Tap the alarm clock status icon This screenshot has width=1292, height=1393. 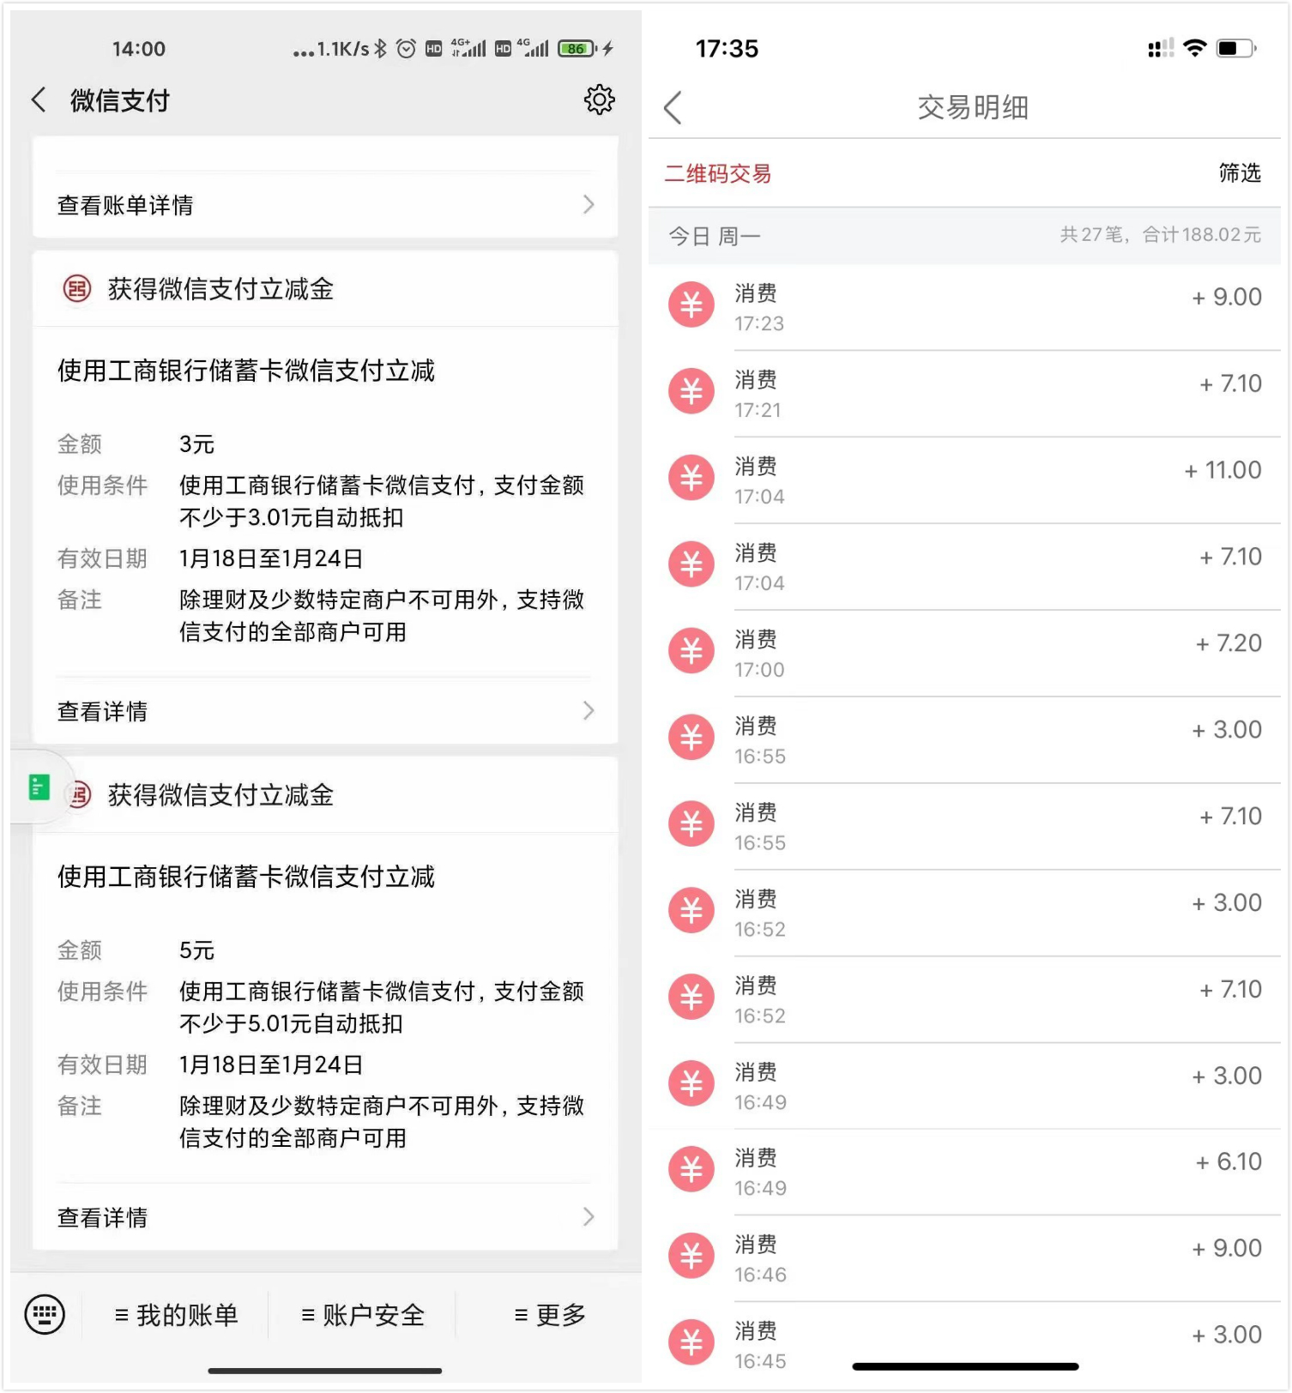pyautogui.click(x=407, y=49)
